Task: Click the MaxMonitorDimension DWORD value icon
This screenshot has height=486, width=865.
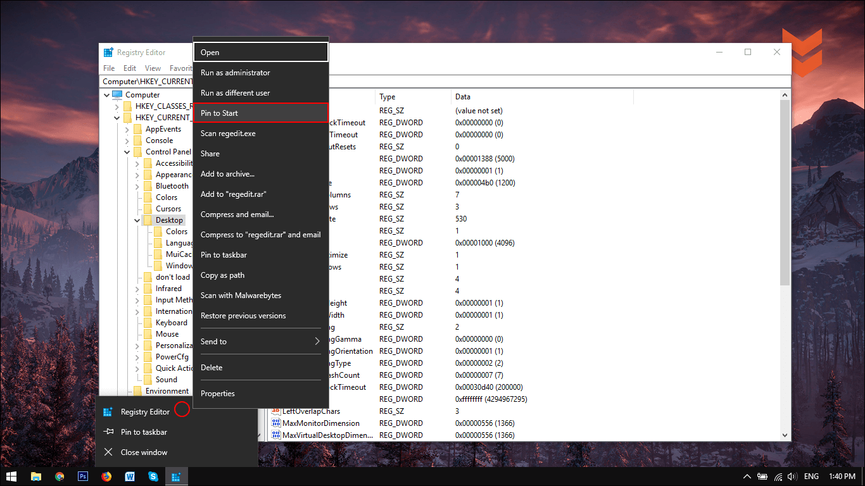Action: 276,423
